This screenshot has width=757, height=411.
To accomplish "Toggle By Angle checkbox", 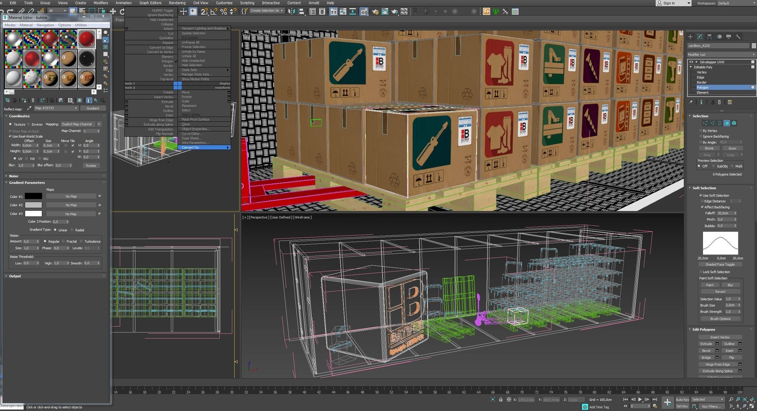I will pos(701,142).
